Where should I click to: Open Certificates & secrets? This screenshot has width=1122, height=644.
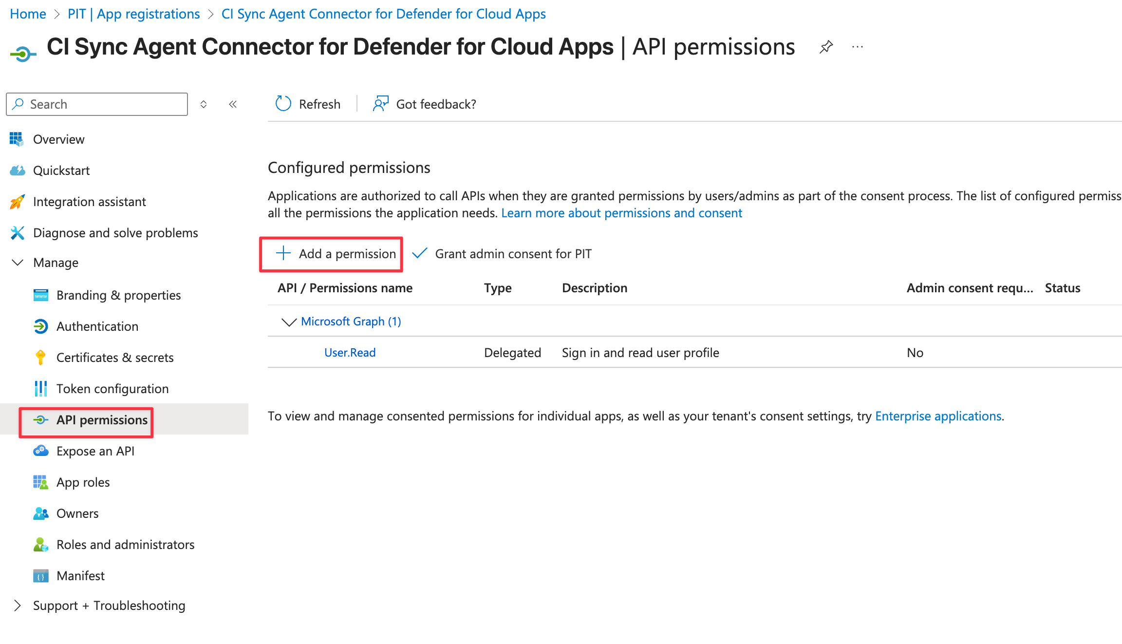pyautogui.click(x=115, y=358)
